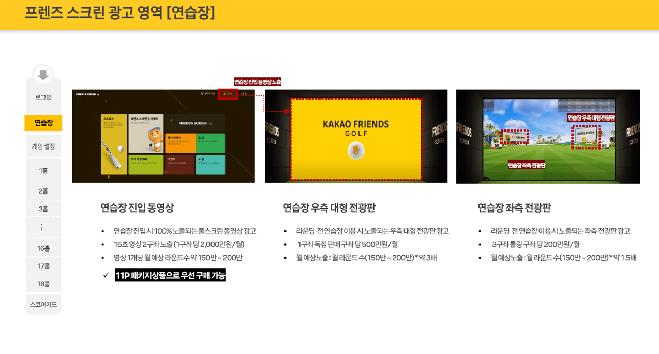Click the line 영상 1개당 월 예상 라운드수

point(178,258)
